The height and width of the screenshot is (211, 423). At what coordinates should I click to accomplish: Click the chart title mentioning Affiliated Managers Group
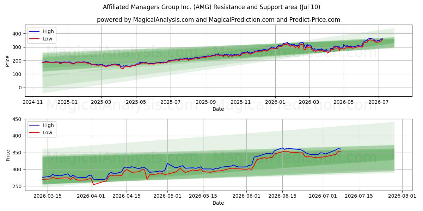pos(211,7)
